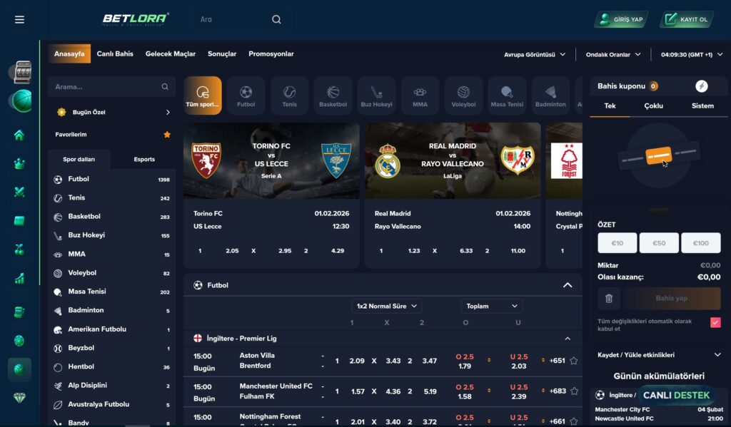Viewport: 731px width, 427px height.
Task: Click the cherry icon in left sidebar
Action: 19,249
